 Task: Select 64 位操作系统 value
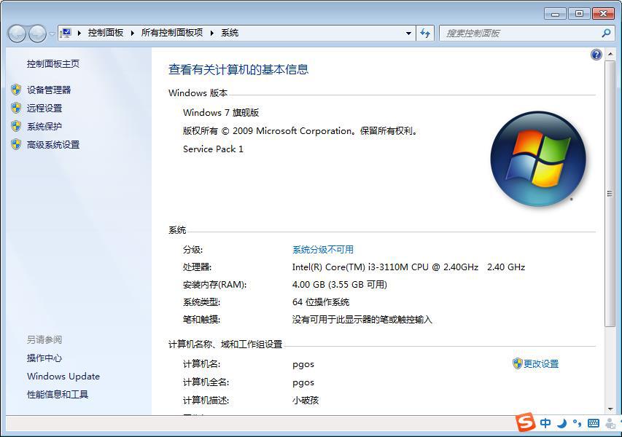(321, 302)
